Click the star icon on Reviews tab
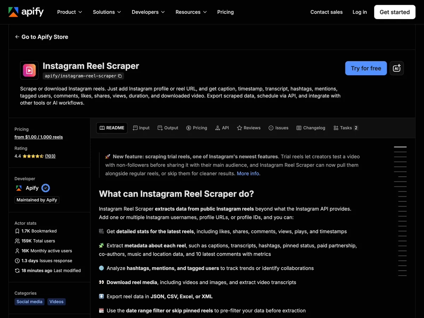The width and height of the screenshot is (424, 318). pos(240,128)
